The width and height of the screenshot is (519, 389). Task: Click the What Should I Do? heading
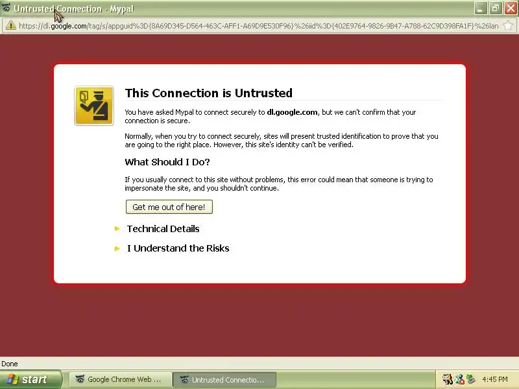coord(167,161)
